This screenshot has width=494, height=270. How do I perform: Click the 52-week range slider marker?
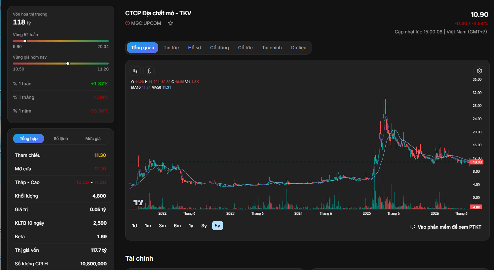pyautogui.click(x=25, y=41)
